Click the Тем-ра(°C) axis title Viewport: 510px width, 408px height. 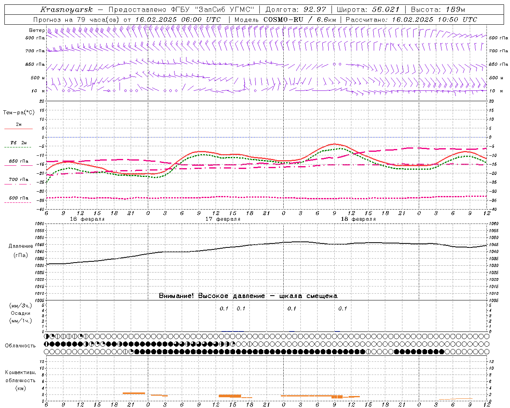(x=19, y=113)
